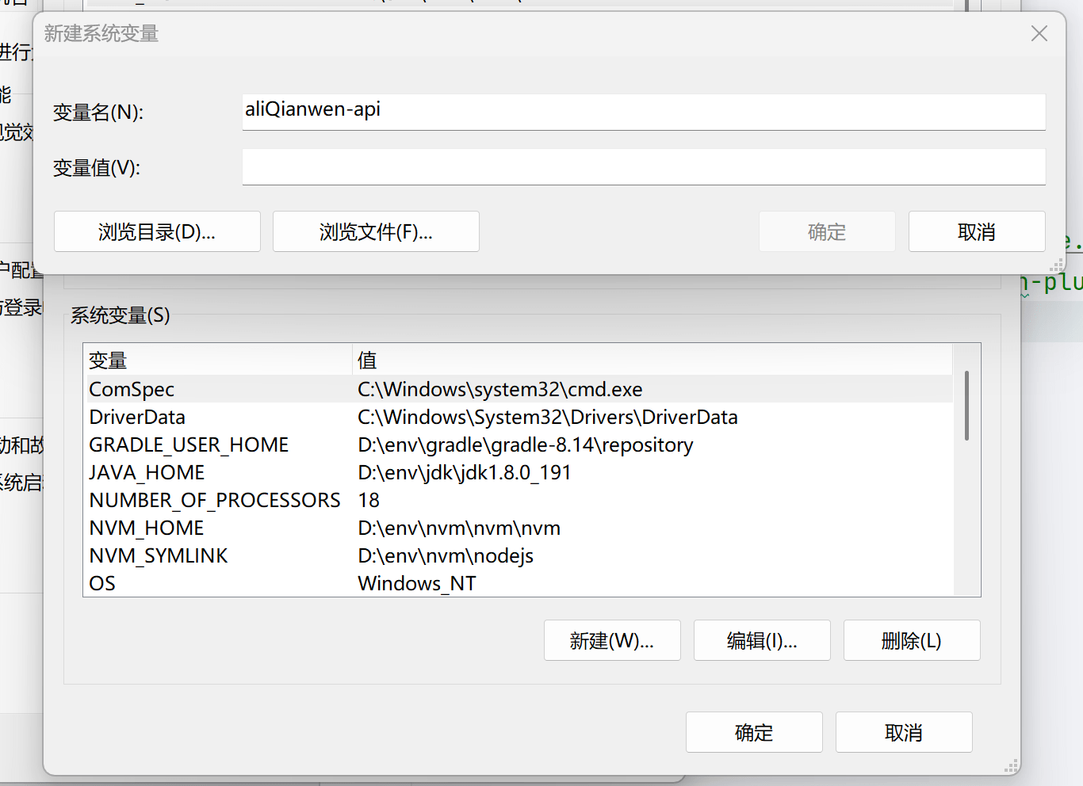Image resolution: width=1083 pixels, height=786 pixels.
Task: Select the NVM_SYMLINK variable row
Action: pyautogui.click(x=159, y=555)
